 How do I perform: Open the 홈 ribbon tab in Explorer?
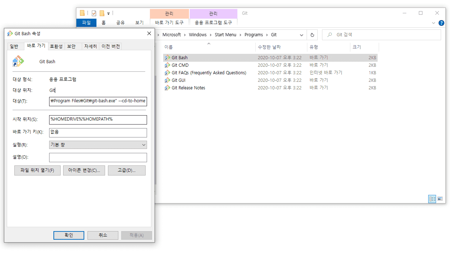click(104, 23)
